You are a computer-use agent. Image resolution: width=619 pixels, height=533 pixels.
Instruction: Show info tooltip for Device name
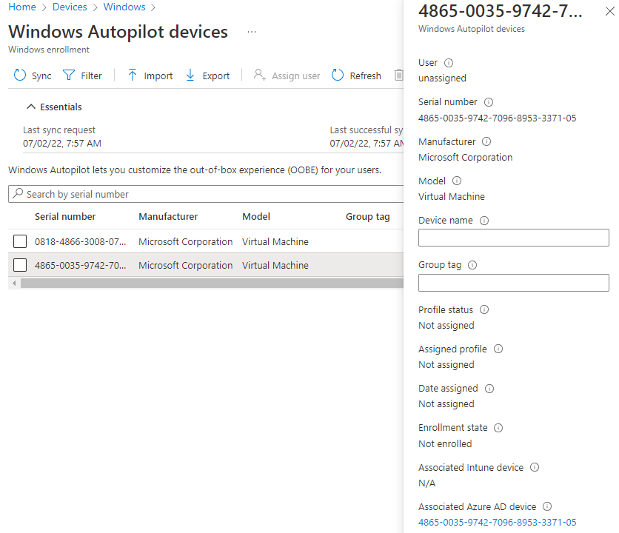click(x=484, y=221)
